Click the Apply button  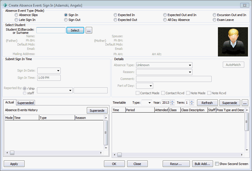[x=14, y=164]
